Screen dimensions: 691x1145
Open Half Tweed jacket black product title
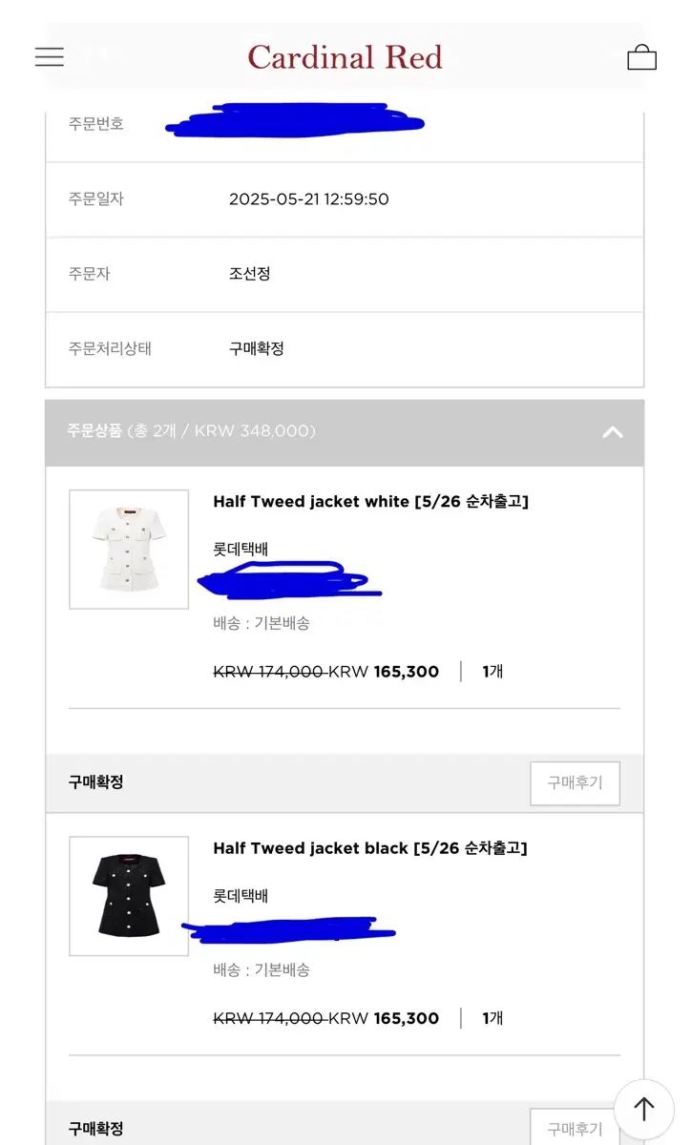370,848
